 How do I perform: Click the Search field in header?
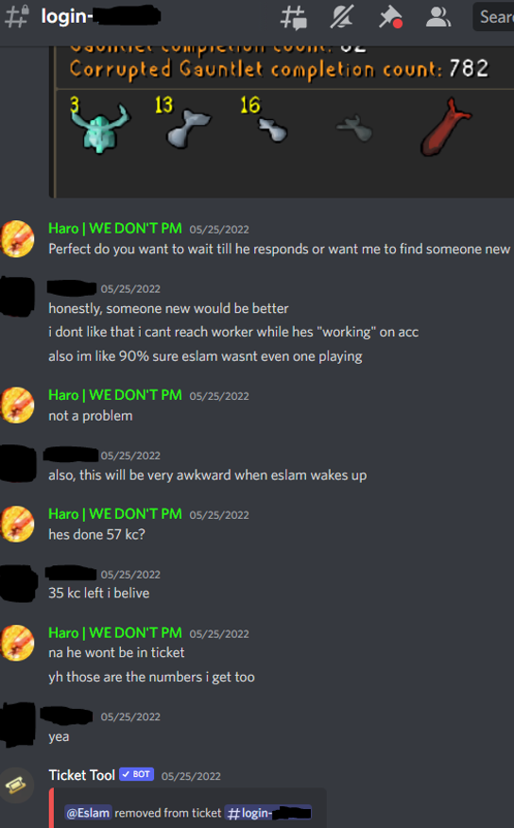tap(493, 17)
